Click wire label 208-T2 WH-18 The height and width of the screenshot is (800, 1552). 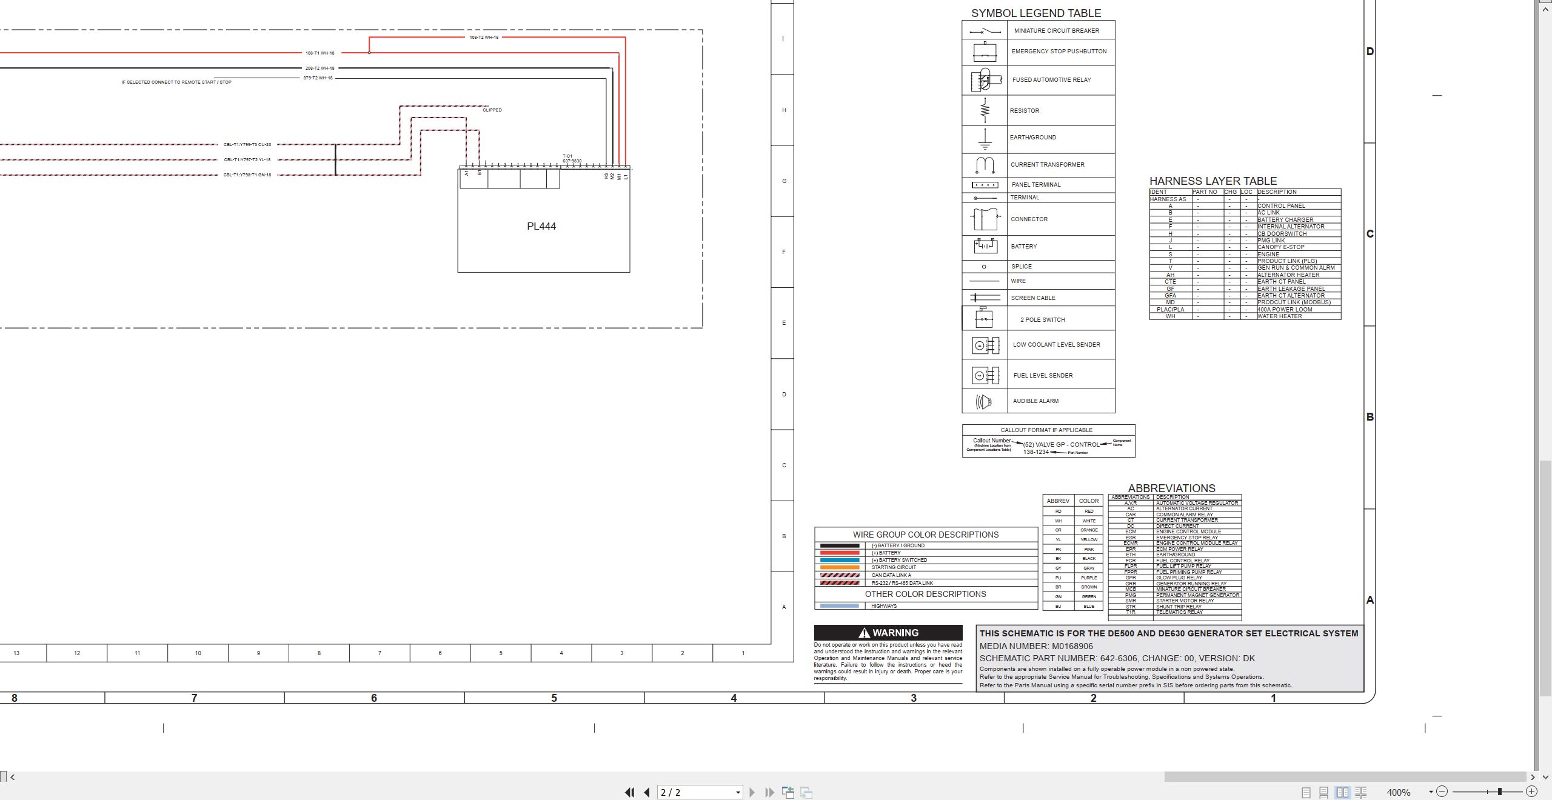pos(319,68)
